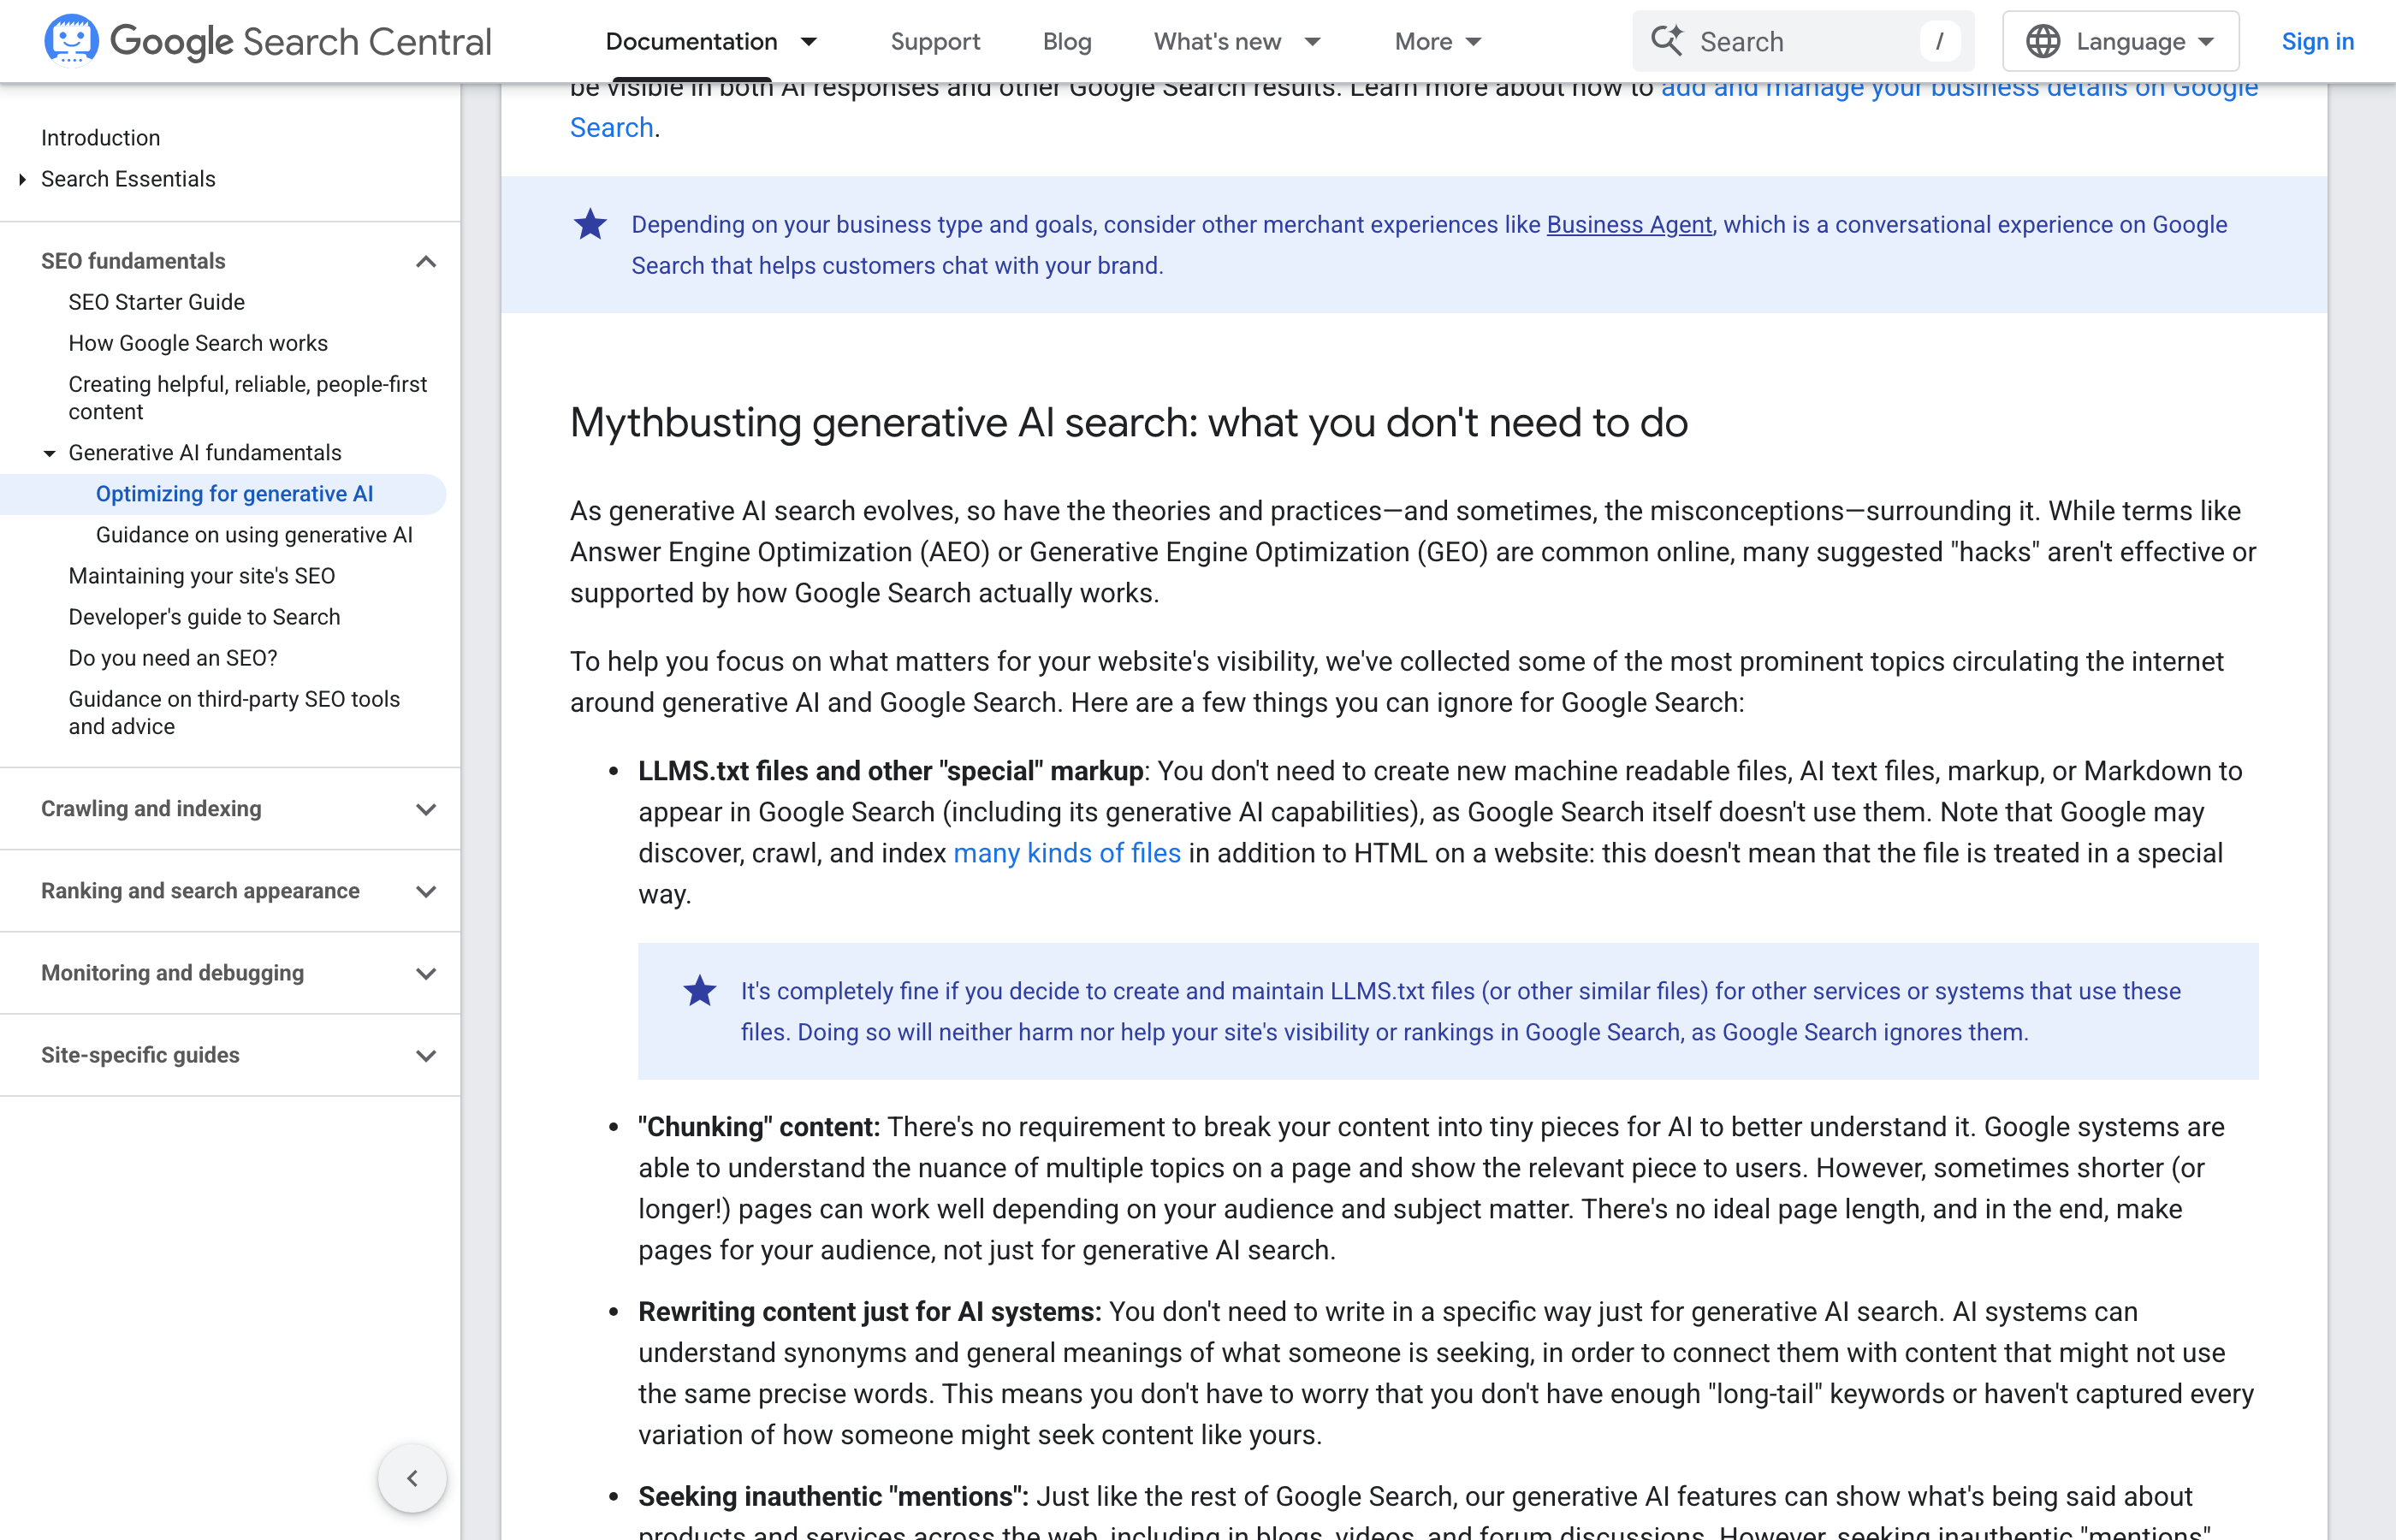Viewport: 2396px width, 1540px height.
Task: Click the Language globe icon
Action: [2042, 41]
